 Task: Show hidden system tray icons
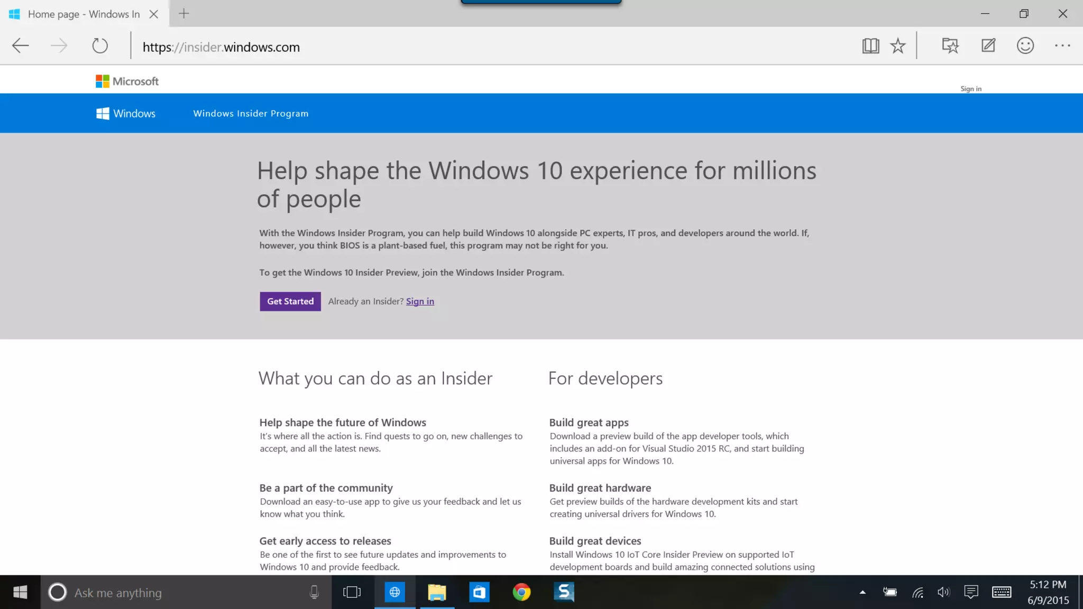coord(862,593)
